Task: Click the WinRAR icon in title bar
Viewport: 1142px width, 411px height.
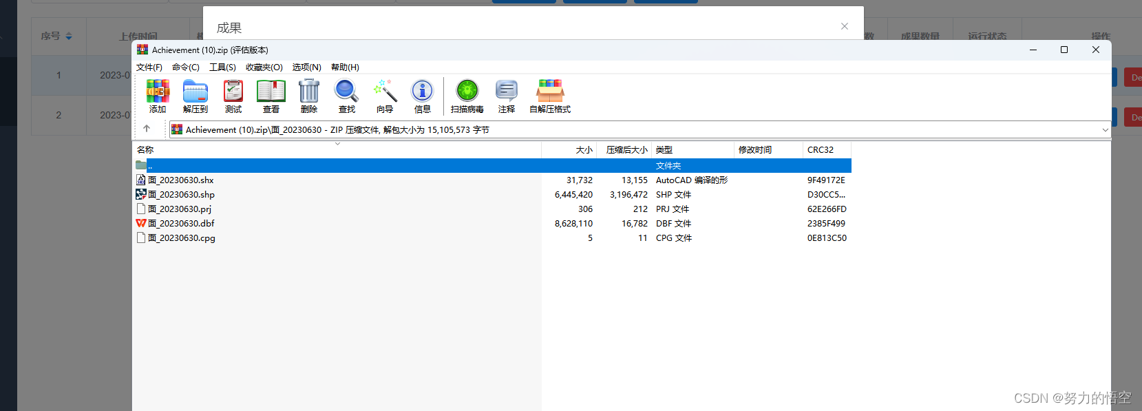Action: pyautogui.click(x=142, y=50)
